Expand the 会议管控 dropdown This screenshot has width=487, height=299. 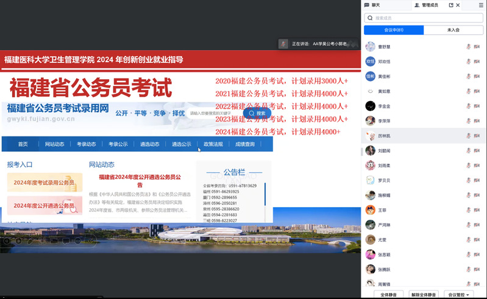point(458,294)
